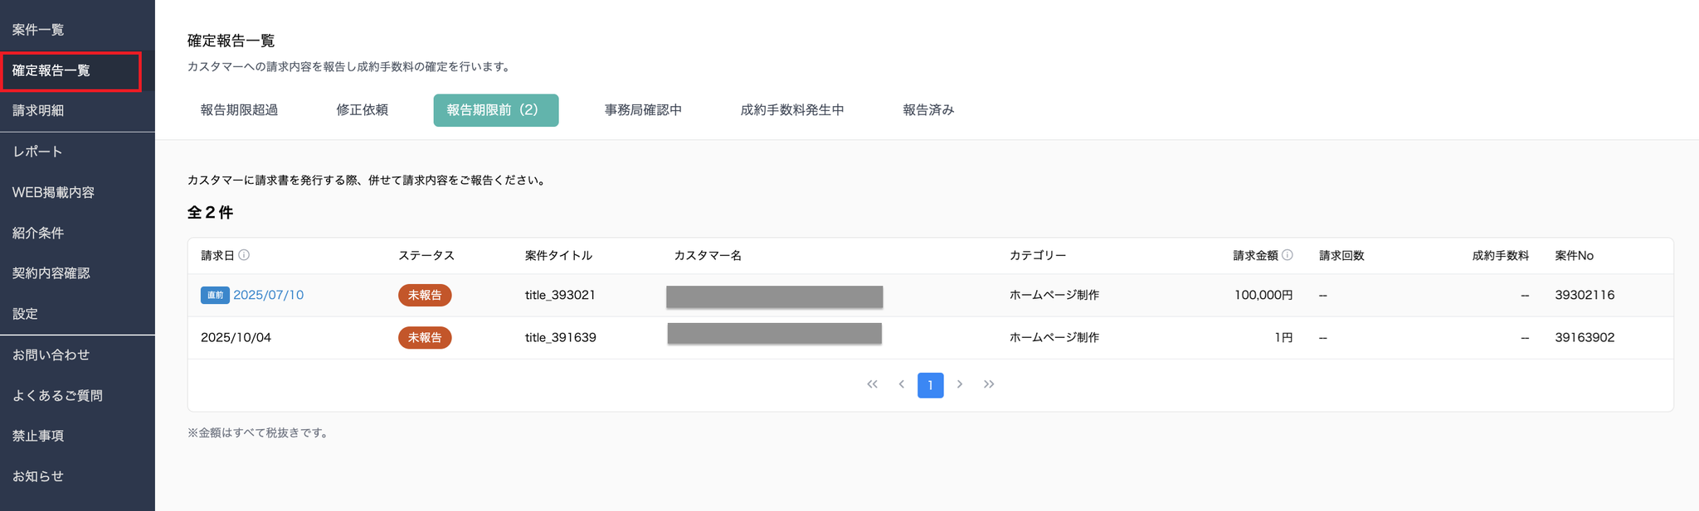Open the 事務局確認中 tab
The height and width of the screenshot is (511, 1699).
click(643, 110)
